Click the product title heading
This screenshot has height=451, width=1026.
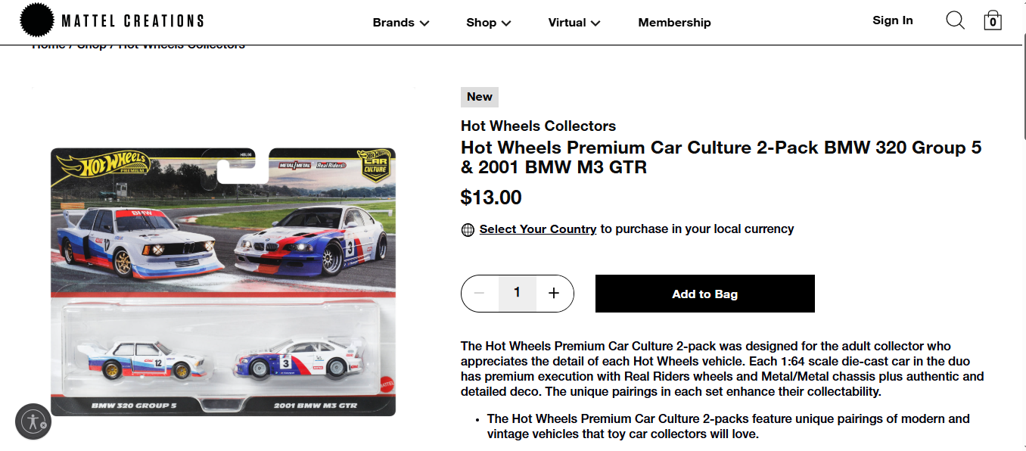(720, 157)
